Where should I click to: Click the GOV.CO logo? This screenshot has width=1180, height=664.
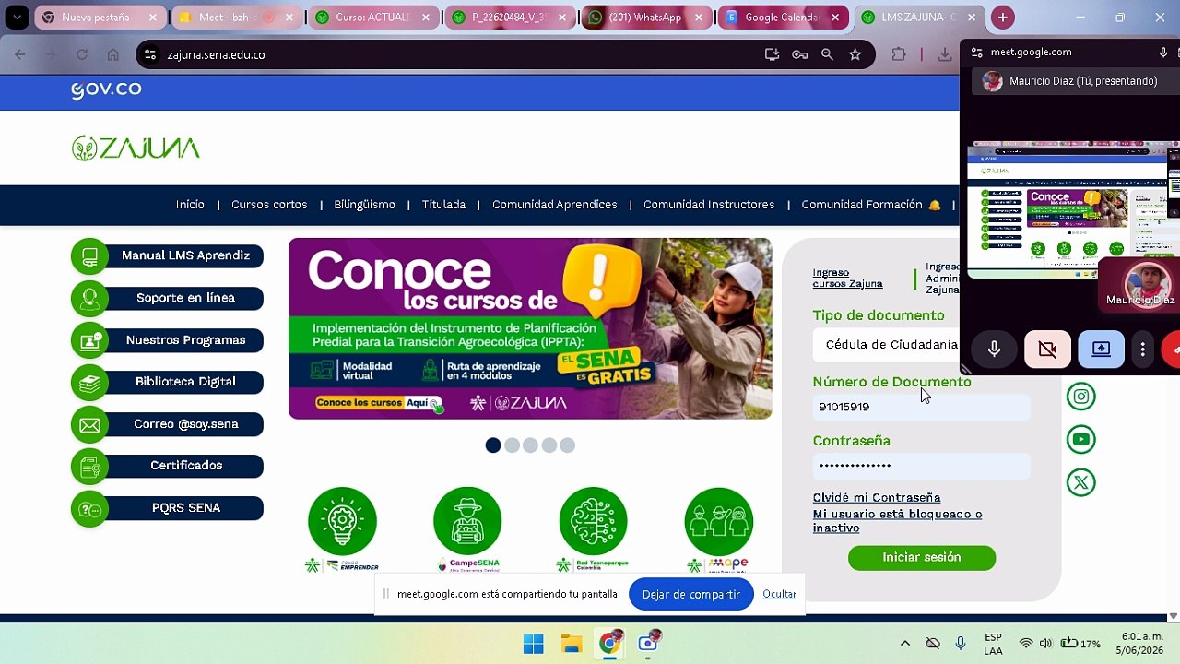106,89
